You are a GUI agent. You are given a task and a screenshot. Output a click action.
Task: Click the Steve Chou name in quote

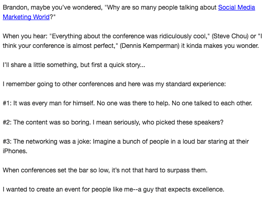[x=230, y=36]
